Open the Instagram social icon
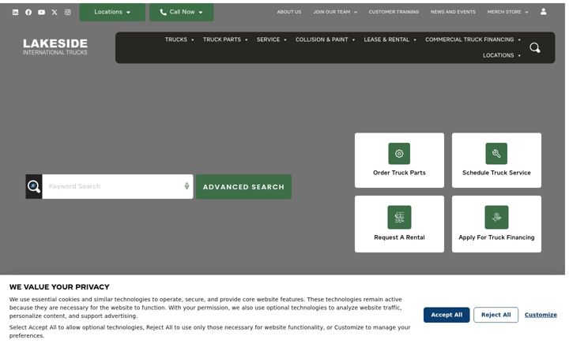Image resolution: width=569 pixels, height=355 pixels. [x=67, y=13]
